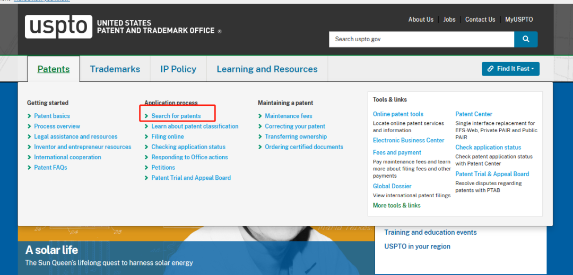Open Responding to Office actions

point(189,157)
